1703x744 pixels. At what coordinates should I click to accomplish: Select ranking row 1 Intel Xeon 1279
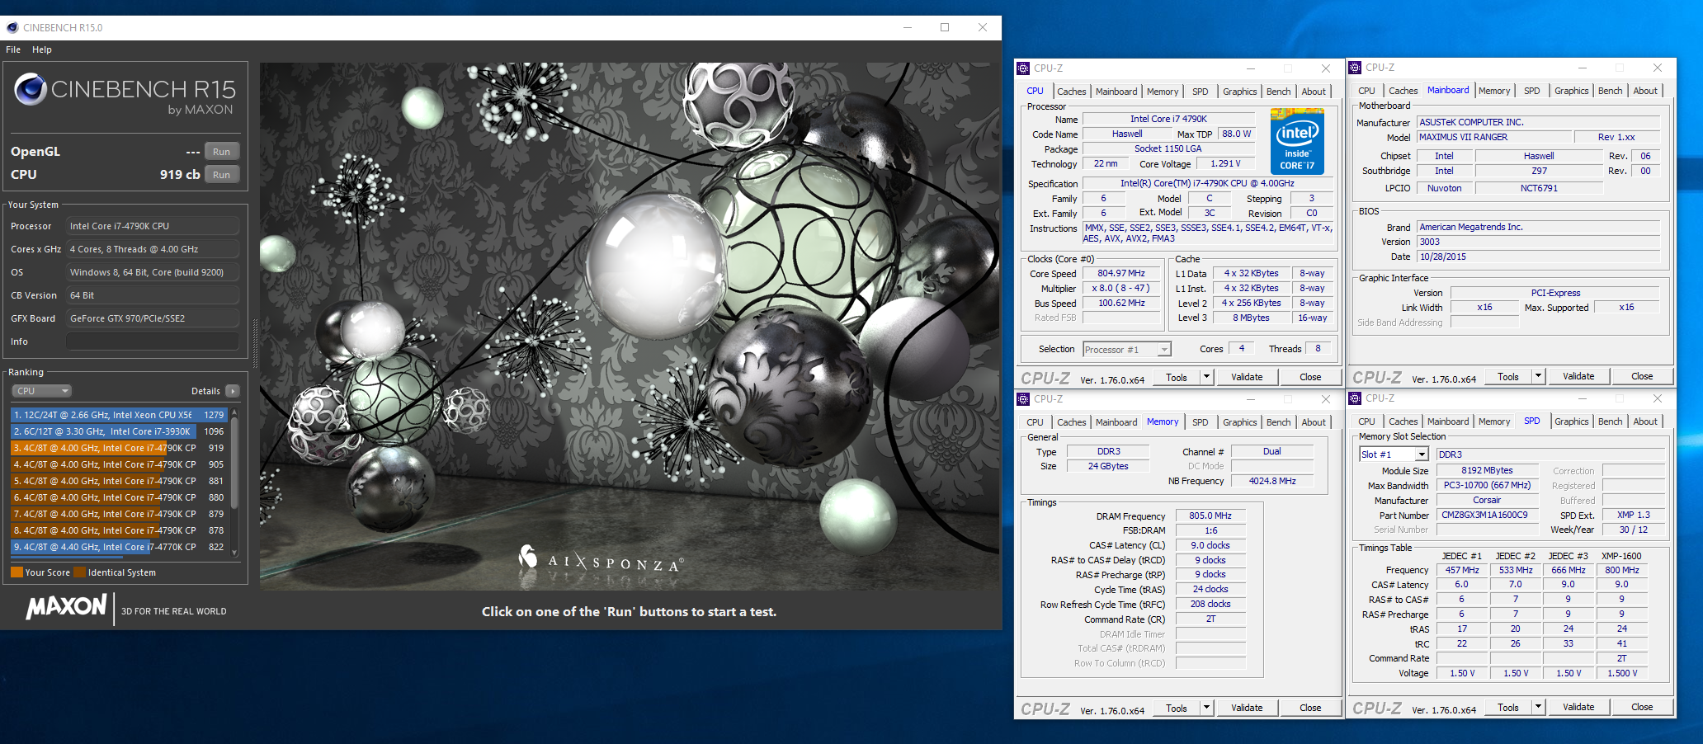[x=119, y=415]
